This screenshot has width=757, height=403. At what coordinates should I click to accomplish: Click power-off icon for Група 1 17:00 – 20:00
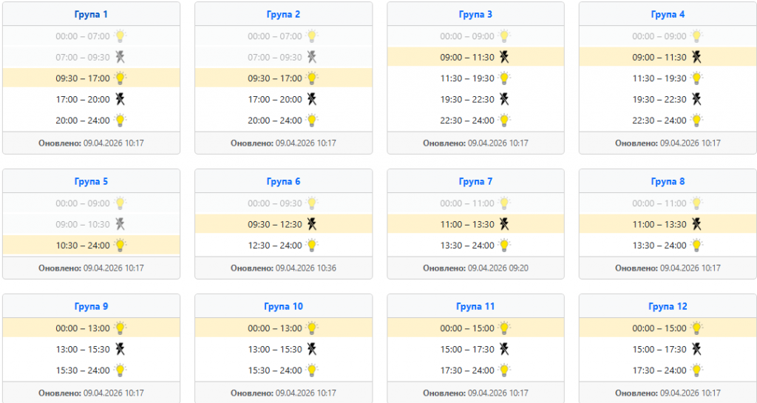click(x=120, y=99)
